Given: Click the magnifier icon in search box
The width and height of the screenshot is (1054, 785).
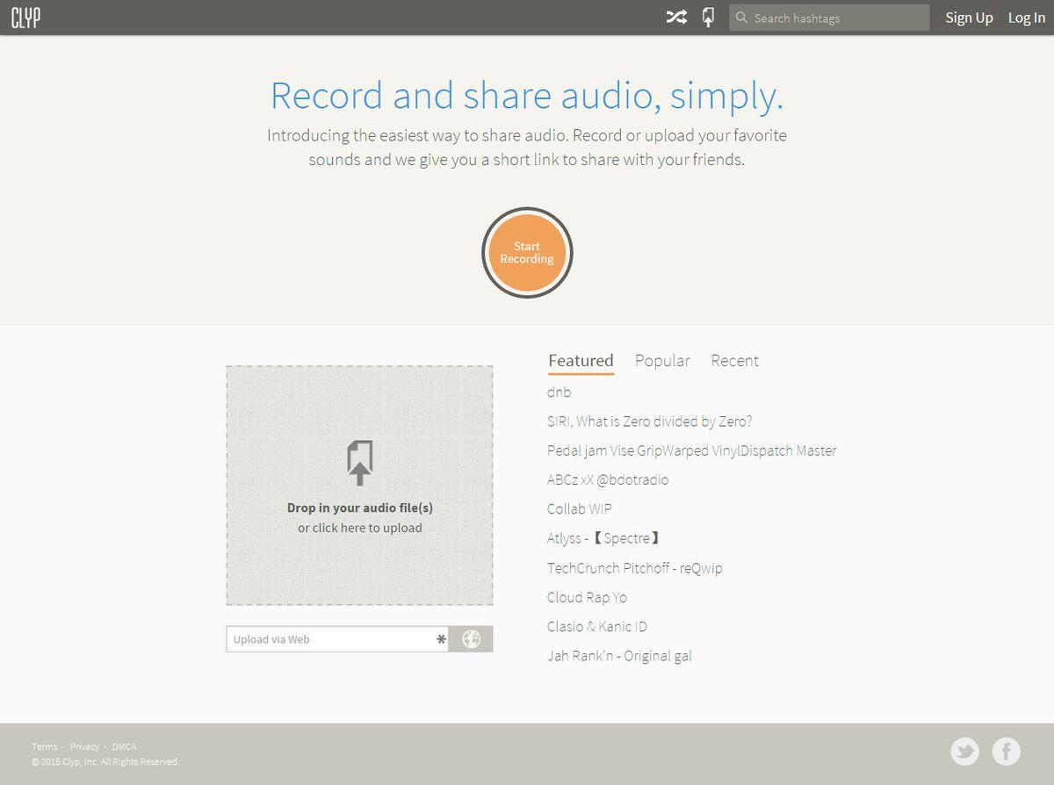Looking at the screenshot, I should tap(741, 18).
